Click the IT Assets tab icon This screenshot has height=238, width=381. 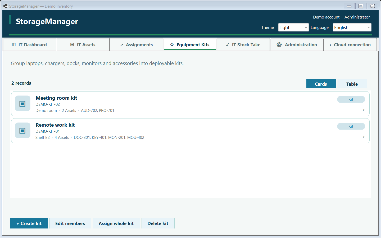[72, 45]
